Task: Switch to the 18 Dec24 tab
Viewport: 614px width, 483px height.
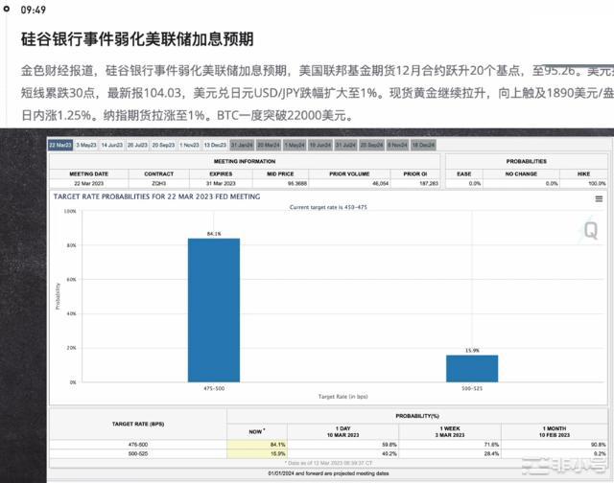Action: 423,145
